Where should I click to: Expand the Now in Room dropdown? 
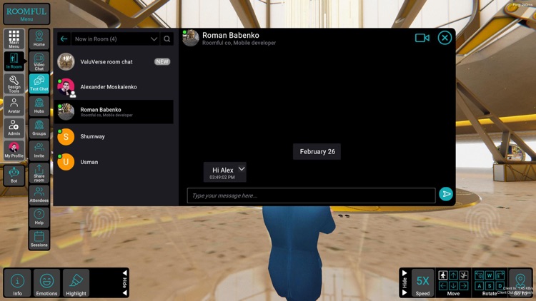tap(154, 39)
